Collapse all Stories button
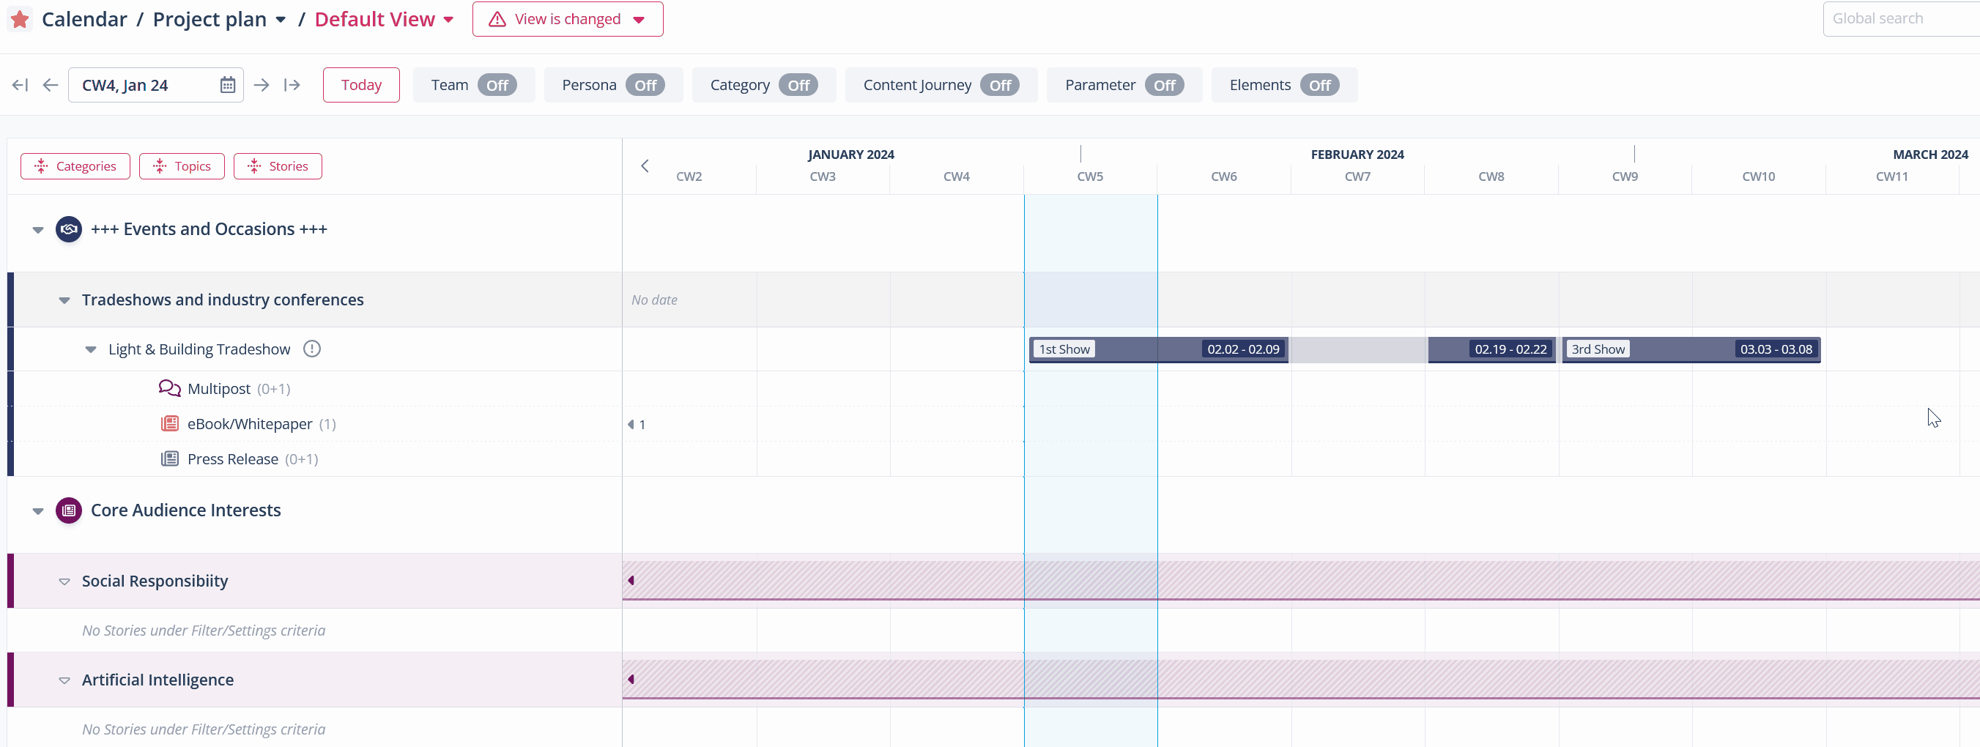The image size is (1980, 747). tap(278, 166)
